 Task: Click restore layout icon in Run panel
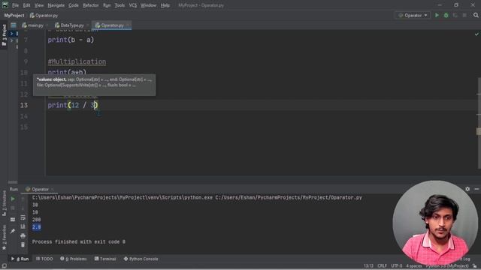(x=13, y=220)
